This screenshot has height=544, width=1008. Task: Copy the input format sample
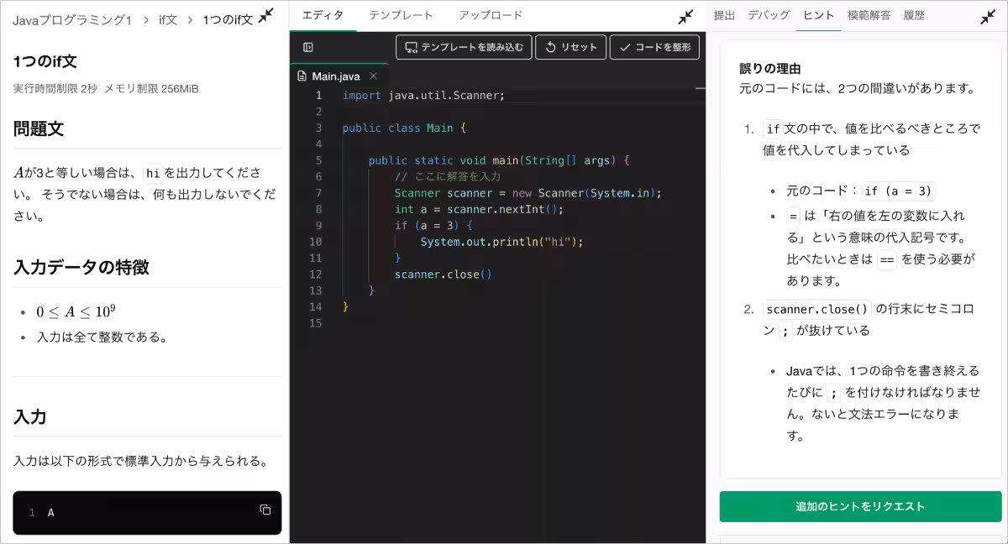tap(265, 510)
